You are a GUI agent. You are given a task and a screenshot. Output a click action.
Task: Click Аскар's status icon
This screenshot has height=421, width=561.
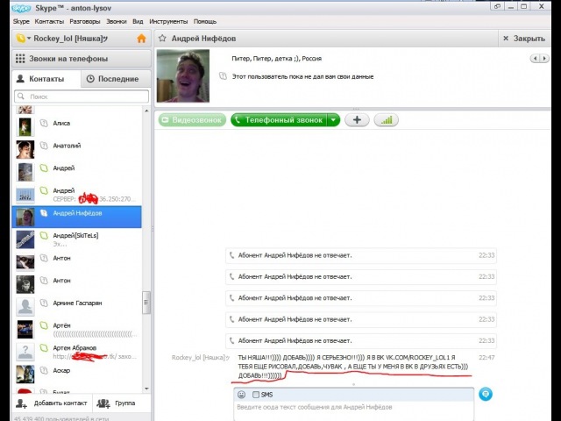click(44, 370)
